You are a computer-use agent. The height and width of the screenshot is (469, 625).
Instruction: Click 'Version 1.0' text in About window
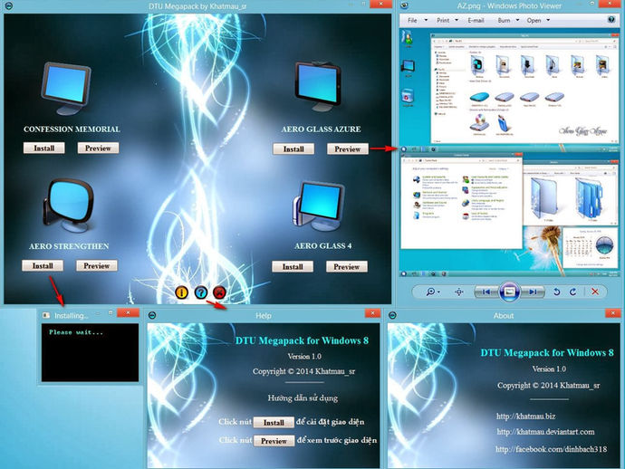[x=549, y=368]
